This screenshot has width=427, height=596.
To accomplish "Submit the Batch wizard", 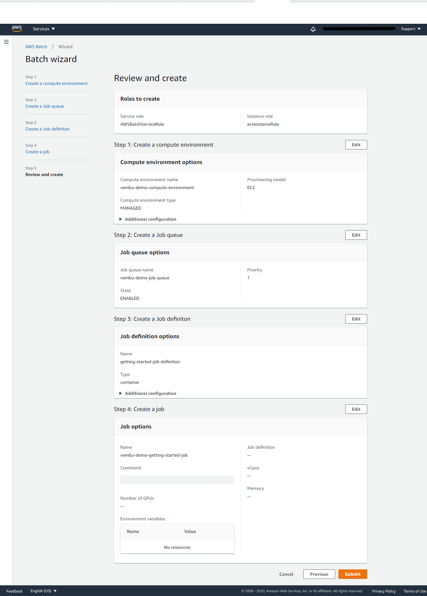I will coord(353,574).
